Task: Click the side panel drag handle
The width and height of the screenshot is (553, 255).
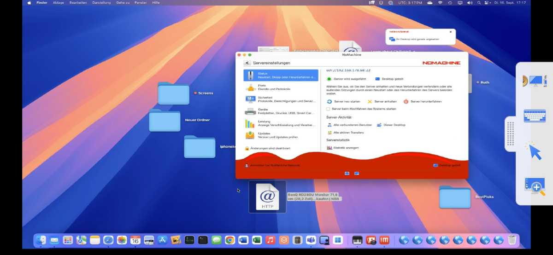Action: [510, 134]
